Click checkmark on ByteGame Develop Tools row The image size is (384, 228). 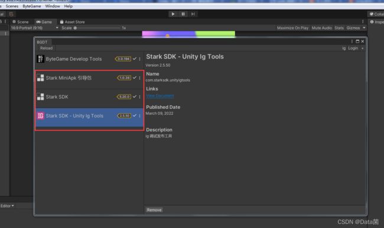click(x=135, y=59)
